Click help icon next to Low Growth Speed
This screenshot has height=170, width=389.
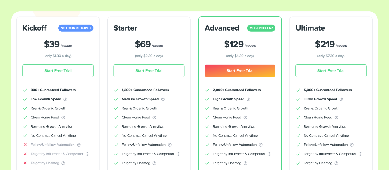point(65,99)
